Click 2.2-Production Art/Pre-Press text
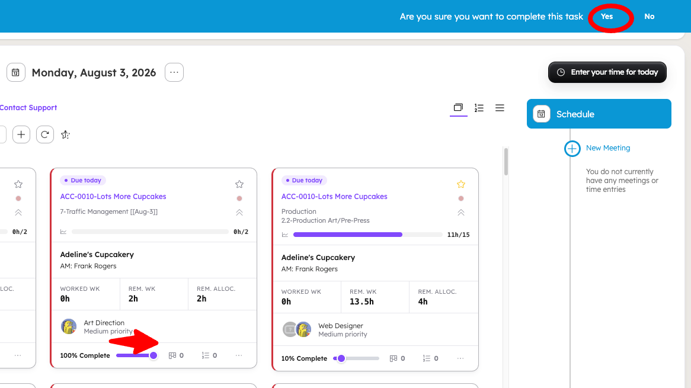691x388 pixels. 326,220
